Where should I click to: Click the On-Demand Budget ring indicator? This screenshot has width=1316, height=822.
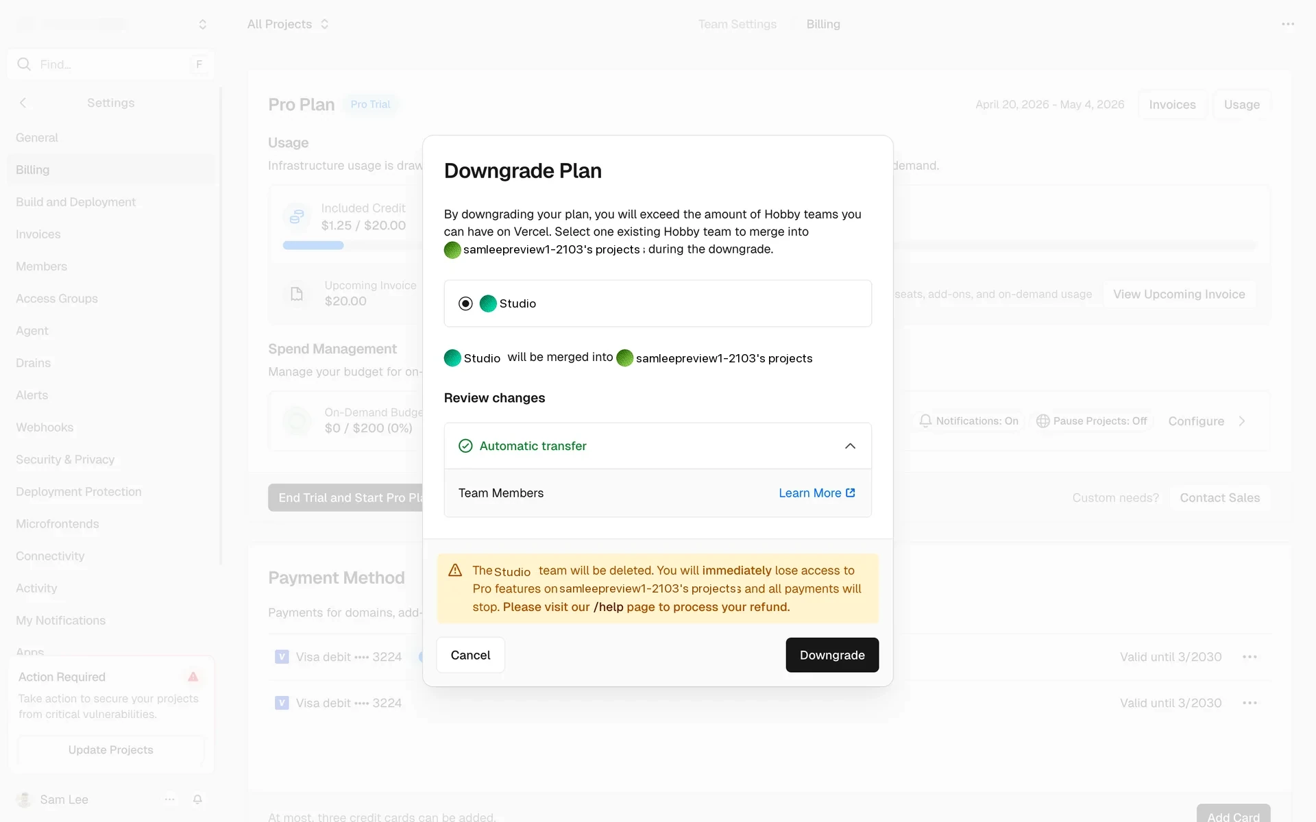point(297,421)
